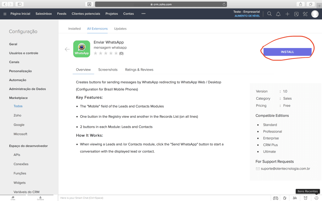The image size is (322, 201).
Task: Select the Installed extensions tab
Action: click(75, 29)
